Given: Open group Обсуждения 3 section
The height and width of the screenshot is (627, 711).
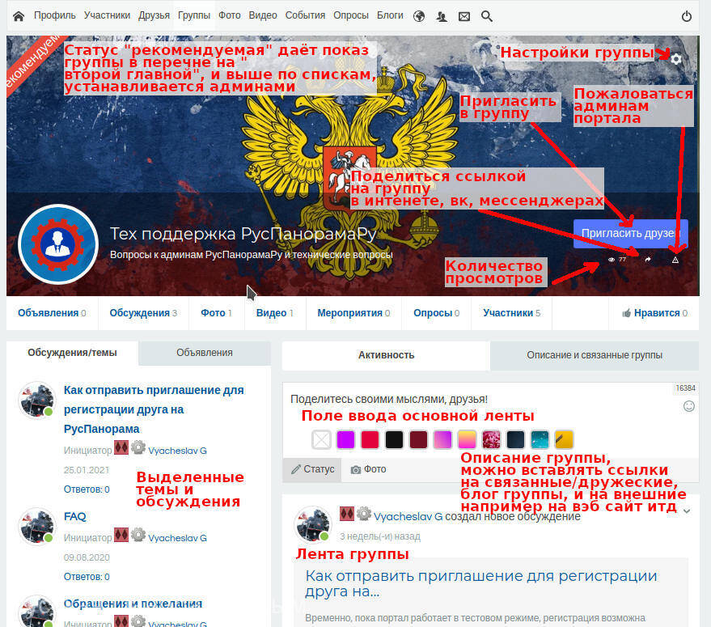Looking at the screenshot, I should coord(143,313).
